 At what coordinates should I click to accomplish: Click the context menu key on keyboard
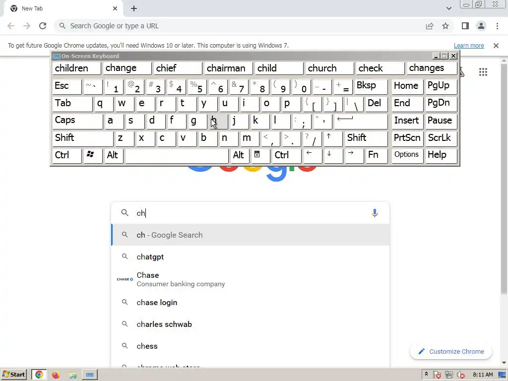(260, 155)
